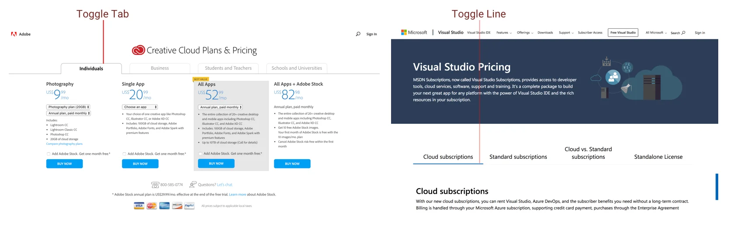Select the Individuals tab
Image resolution: width=748 pixels, height=226 pixels.
(91, 68)
